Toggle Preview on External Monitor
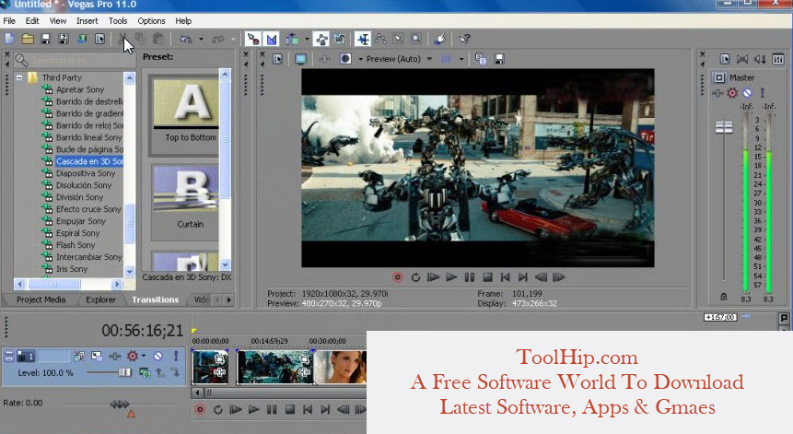The height and width of the screenshot is (434, 793). tap(300, 59)
